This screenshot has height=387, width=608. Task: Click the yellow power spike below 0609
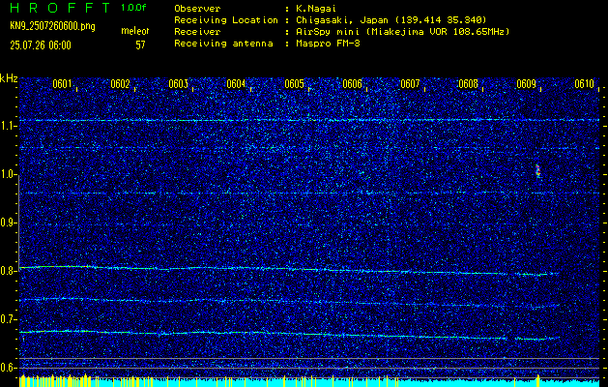tap(537, 380)
